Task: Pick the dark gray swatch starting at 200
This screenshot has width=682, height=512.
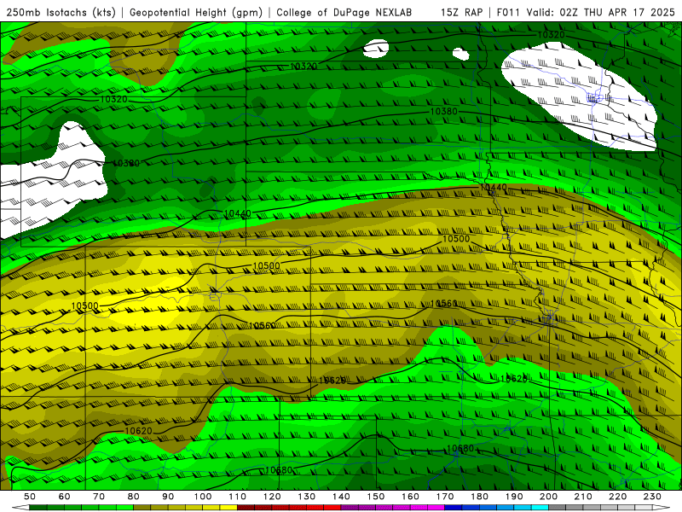Action: (x=558, y=507)
